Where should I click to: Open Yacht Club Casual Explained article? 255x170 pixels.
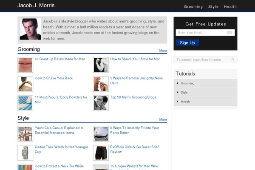point(59,130)
